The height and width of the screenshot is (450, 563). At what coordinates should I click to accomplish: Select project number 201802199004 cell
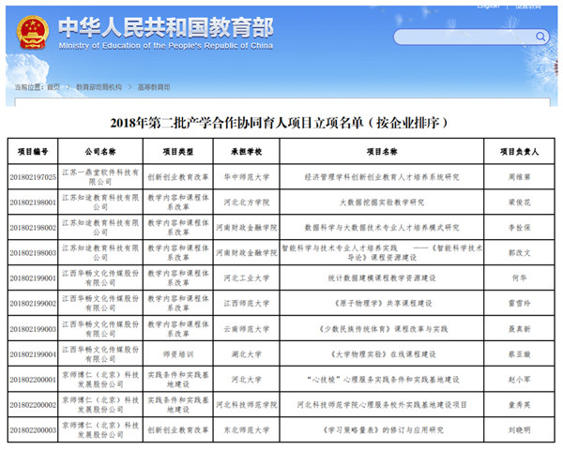(33, 354)
